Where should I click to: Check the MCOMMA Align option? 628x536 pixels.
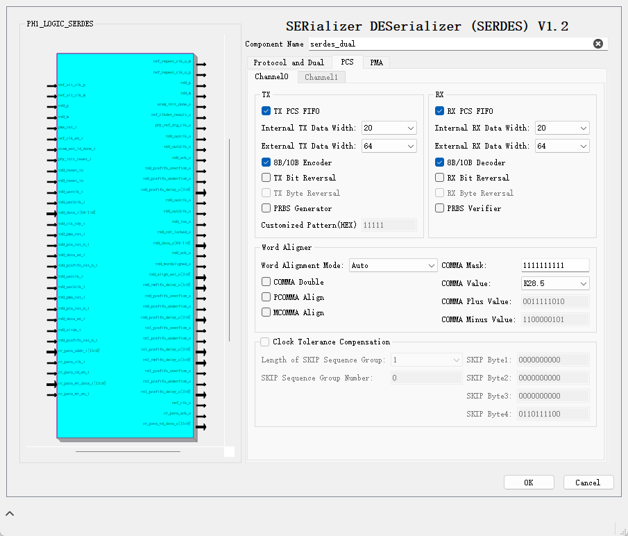266,312
